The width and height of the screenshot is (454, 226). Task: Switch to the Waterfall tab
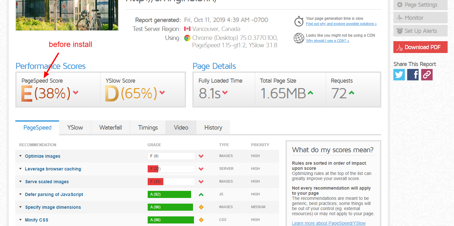click(x=110, y=127)
